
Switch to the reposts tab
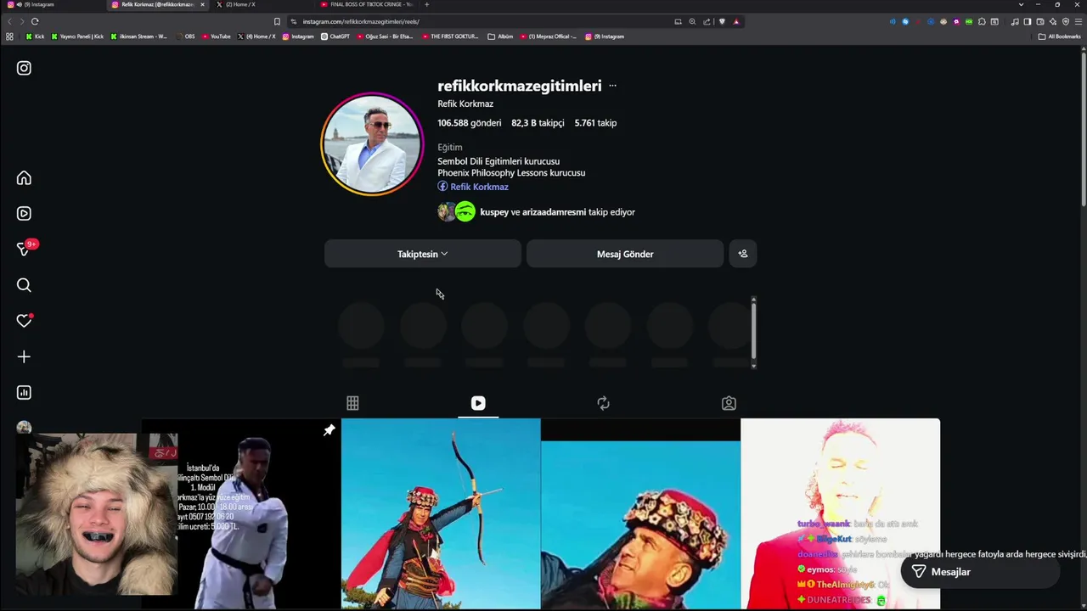pos(604,403)
